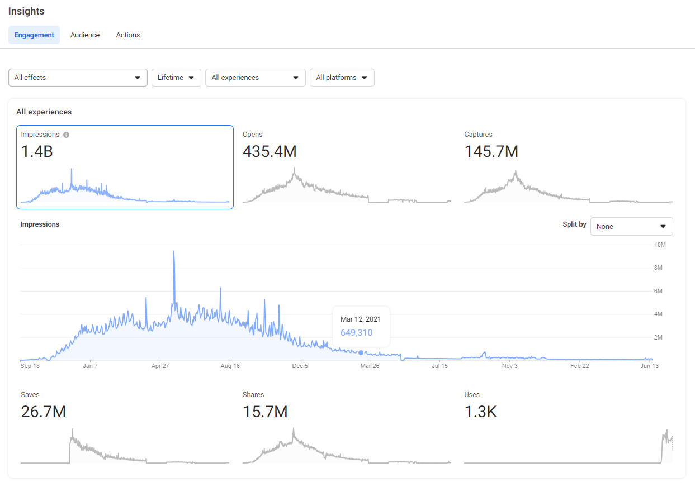The width and height of the screenshot is (695, 492).
Task: Expand the All experiences filter dropdown
Action: click(x=255, y=78)
